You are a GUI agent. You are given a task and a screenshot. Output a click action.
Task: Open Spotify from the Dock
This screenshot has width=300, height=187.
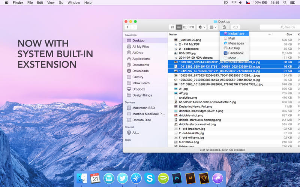(163, 178)
